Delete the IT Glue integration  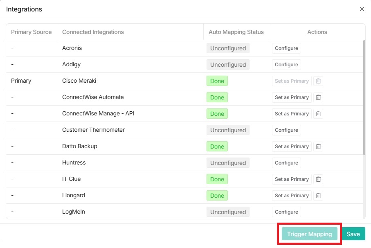coord(318,179)
